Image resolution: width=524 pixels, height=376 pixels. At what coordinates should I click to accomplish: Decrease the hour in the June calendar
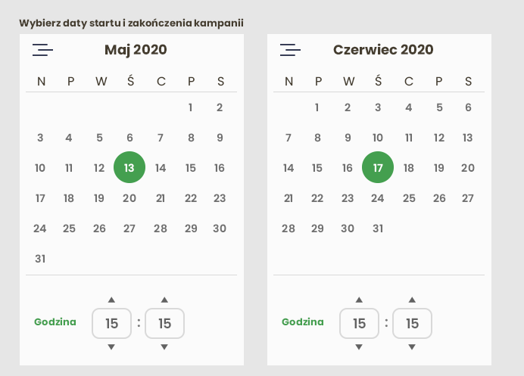359,347
